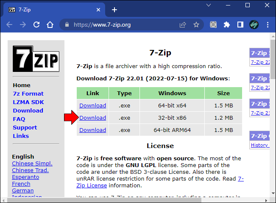Open a new tab with plus button
Viewport: 276px width, 203px height.
tap(114, 10)
